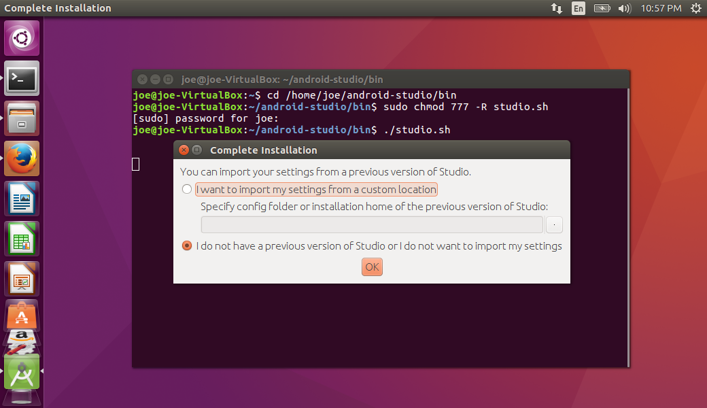Viewport: 707px width, 408px height.
Task: Confirm the dialog with OK
Action: pos(372,267)
